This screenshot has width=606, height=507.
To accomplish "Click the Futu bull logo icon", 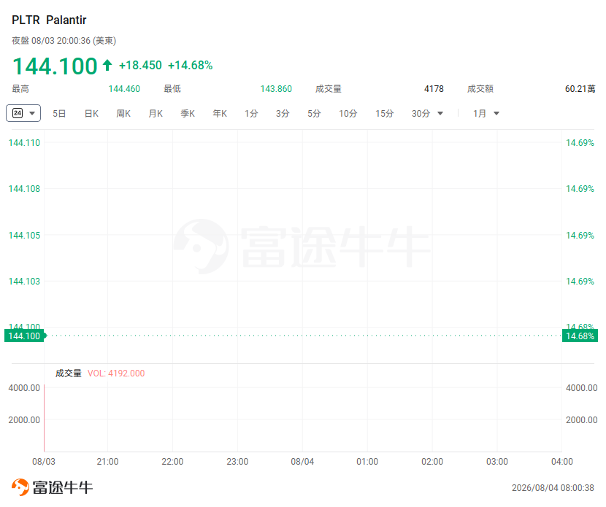I will coord(20,487).
